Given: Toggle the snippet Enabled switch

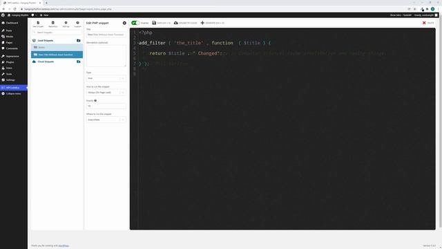Looking at the screenshot, I should pyautogui.click(x=135, y=23).
